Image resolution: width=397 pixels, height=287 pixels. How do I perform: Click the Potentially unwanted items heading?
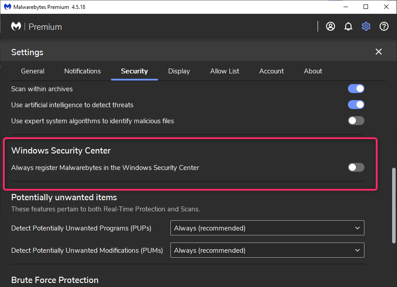[x=64, y=197]
